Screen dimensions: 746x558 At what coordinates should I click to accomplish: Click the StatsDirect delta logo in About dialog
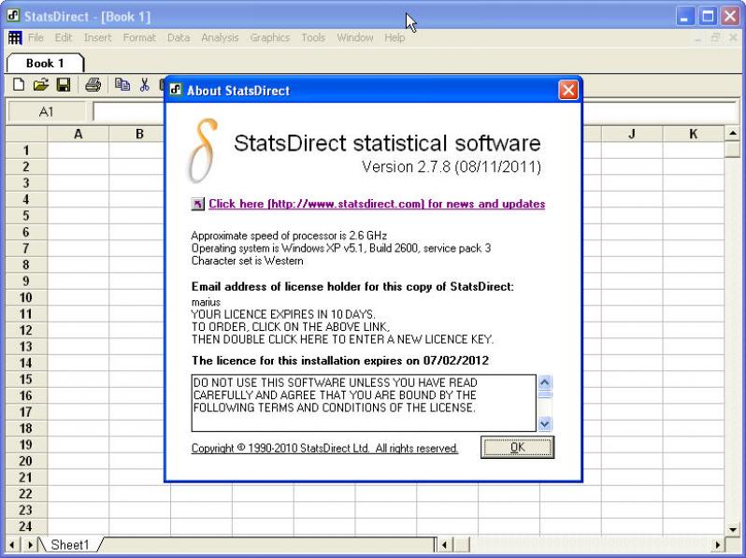click(203, 150)
